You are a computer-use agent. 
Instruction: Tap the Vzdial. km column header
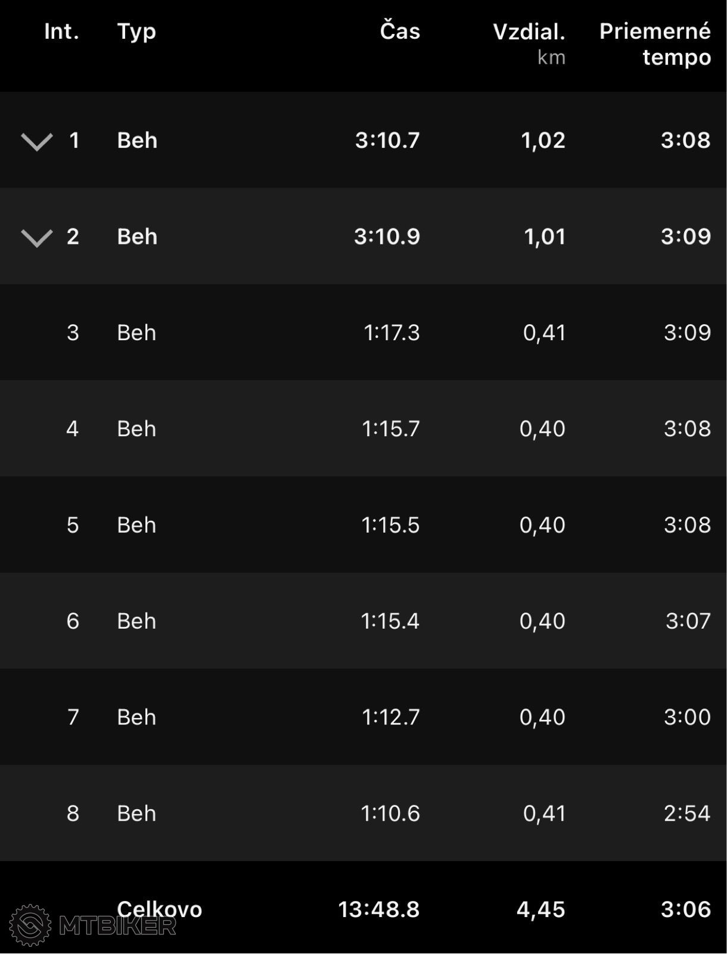529,43
